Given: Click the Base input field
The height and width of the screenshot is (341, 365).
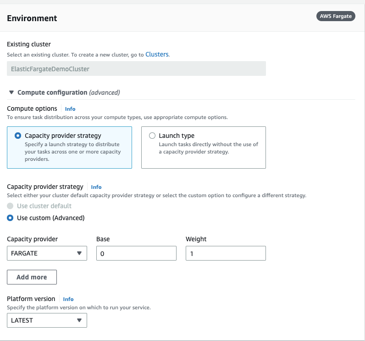Looking at the screenshot, I should (136, 253).
